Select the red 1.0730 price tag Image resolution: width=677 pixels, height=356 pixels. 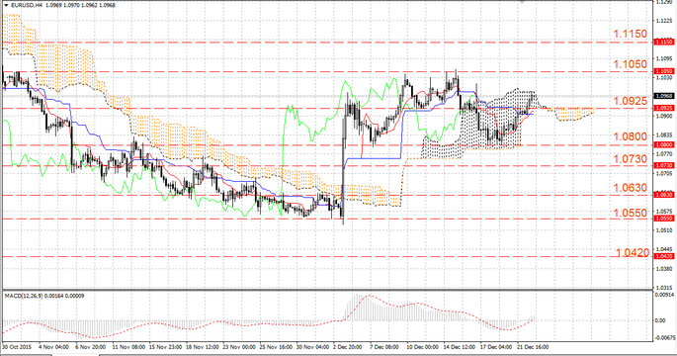(664, 165)
